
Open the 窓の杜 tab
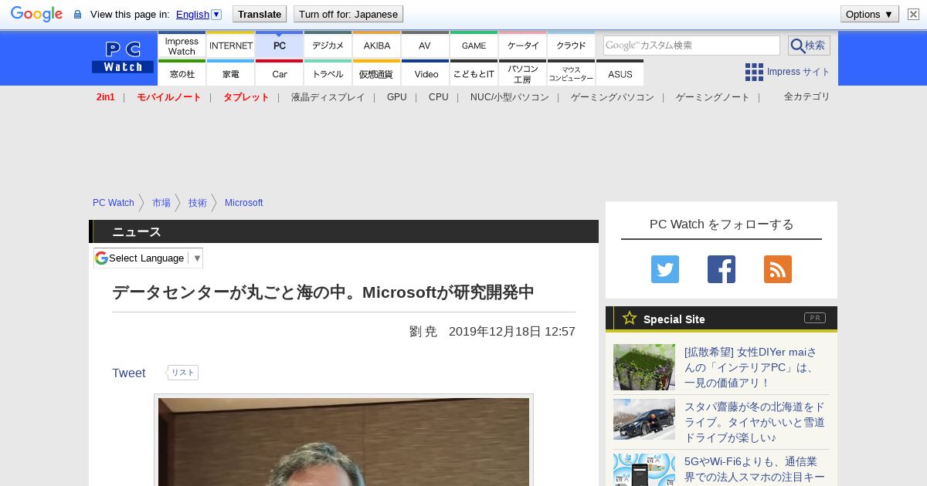click(182, 73)
